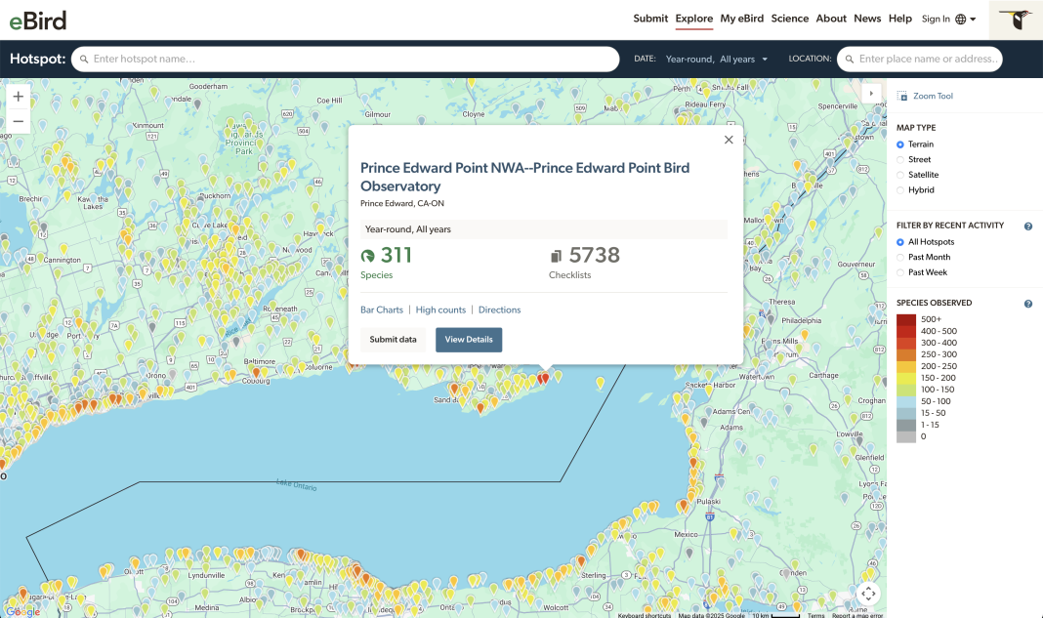Click the Species Observed help question mark
The width and height of the screenshot is (1043, 618).
point(1027,303)
